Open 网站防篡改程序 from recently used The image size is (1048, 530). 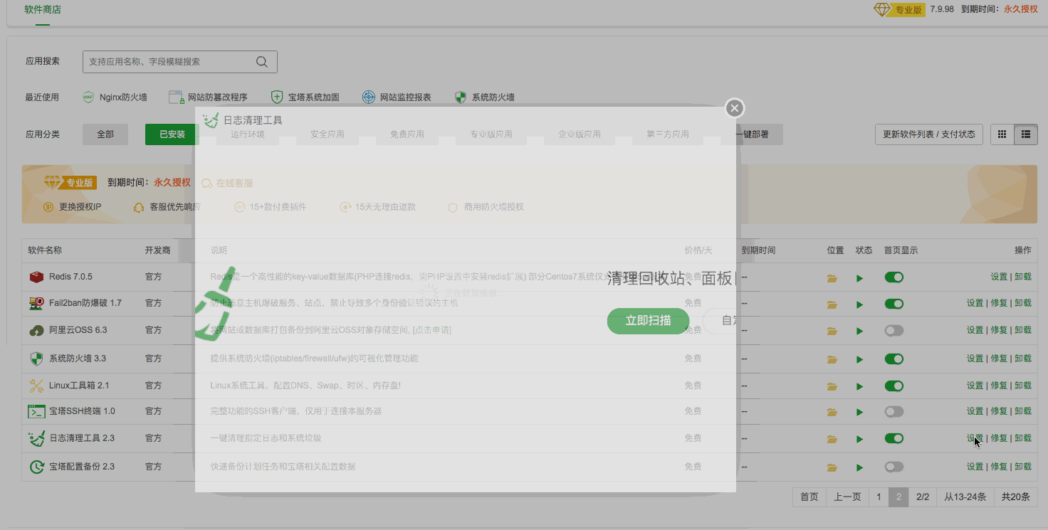(208, 97)
